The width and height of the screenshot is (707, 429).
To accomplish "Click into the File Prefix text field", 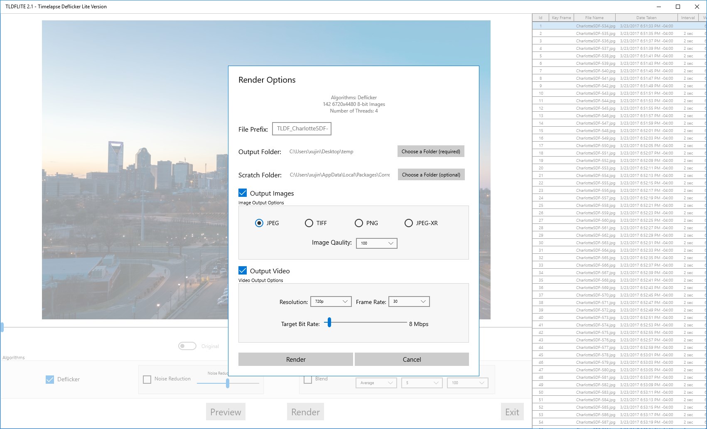I will (x=302, y=129).
